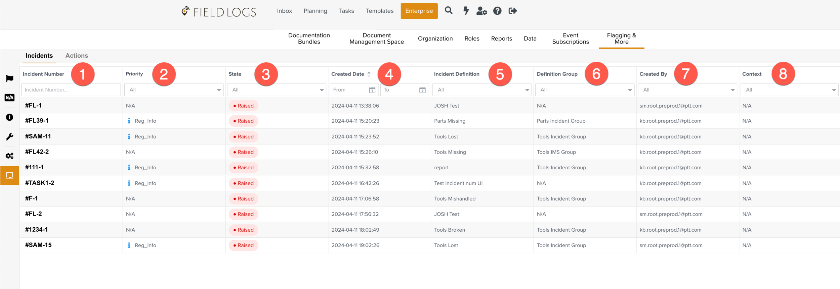Sort by Incident Number column header
840x289 pixels.
tap(43, 74)
